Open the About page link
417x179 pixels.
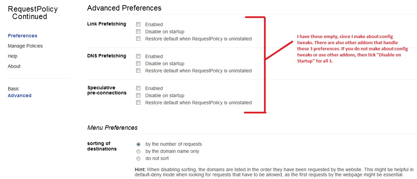coord(14,66)
